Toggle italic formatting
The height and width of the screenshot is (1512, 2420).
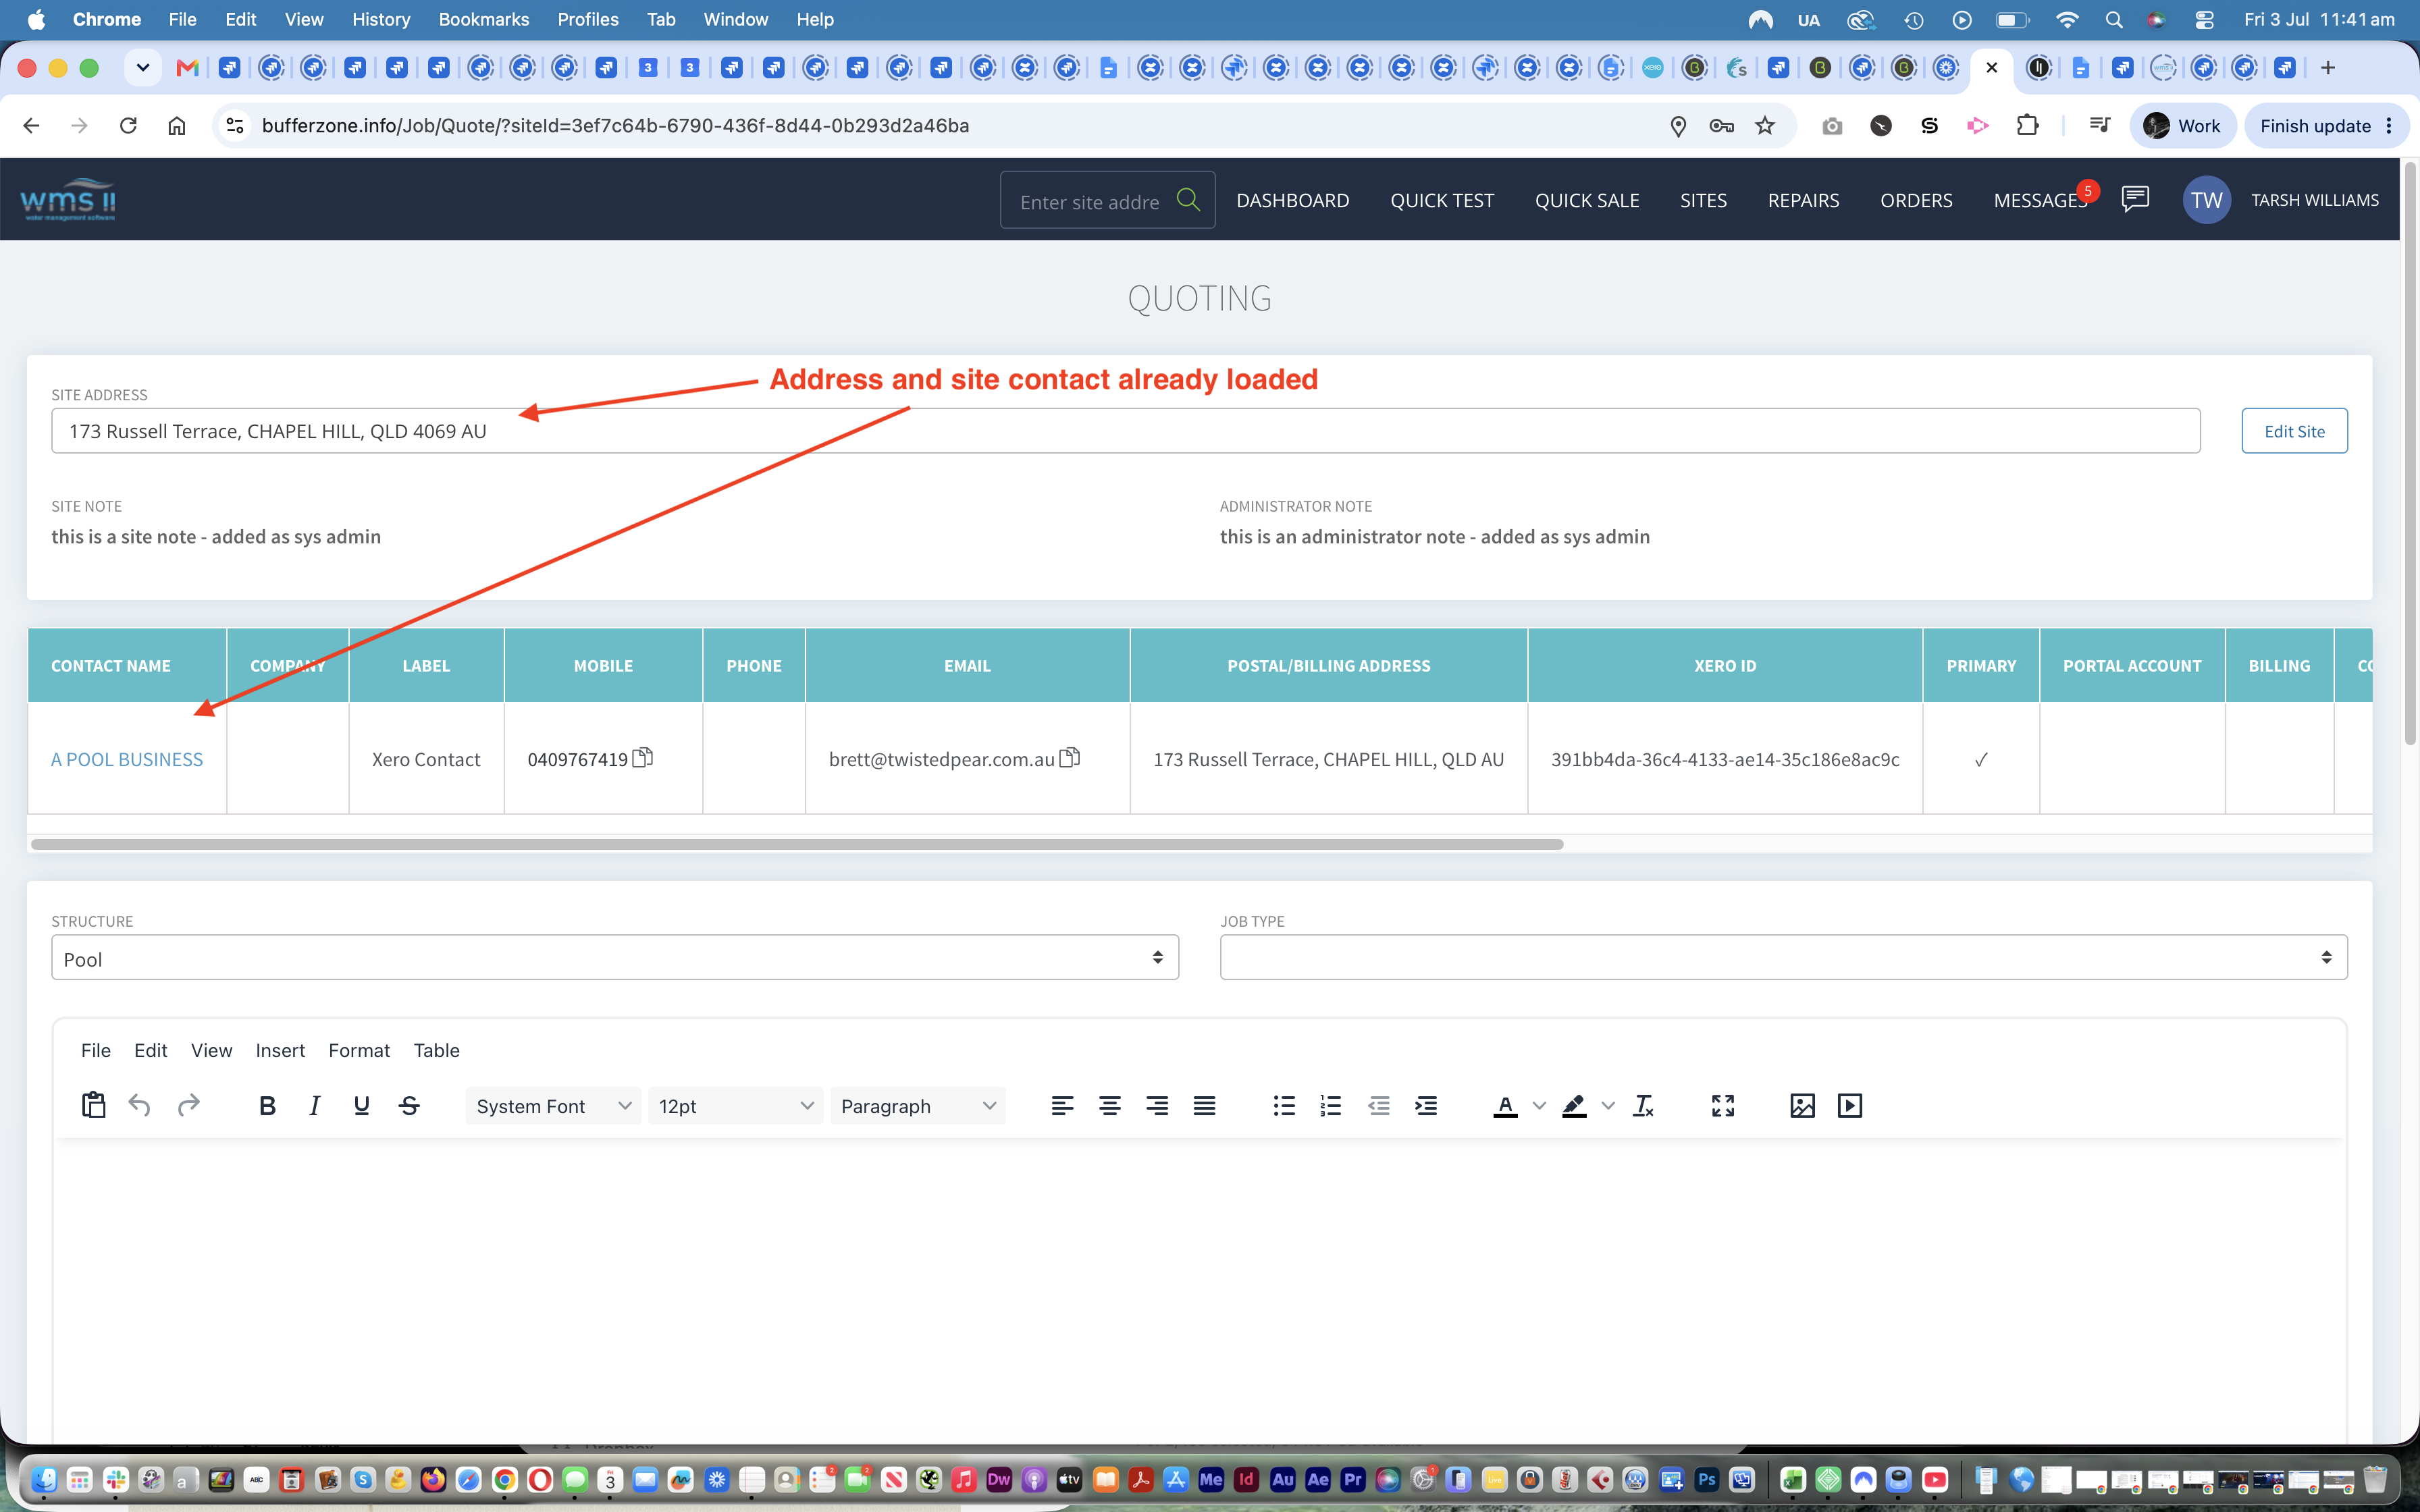[314, 1105]
